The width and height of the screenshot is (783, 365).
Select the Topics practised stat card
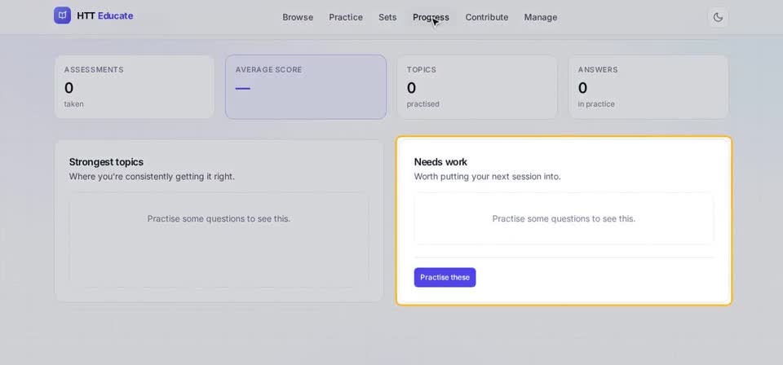tap(477, 86)
